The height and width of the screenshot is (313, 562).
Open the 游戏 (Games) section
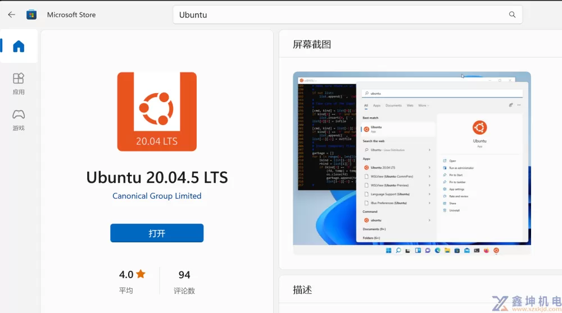pyautogui.click(x=19, y=120)
